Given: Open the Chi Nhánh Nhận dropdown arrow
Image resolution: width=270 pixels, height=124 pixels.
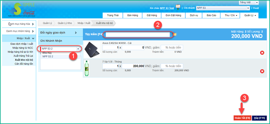Looking at the screenshot, I should [x=78, y=49].
